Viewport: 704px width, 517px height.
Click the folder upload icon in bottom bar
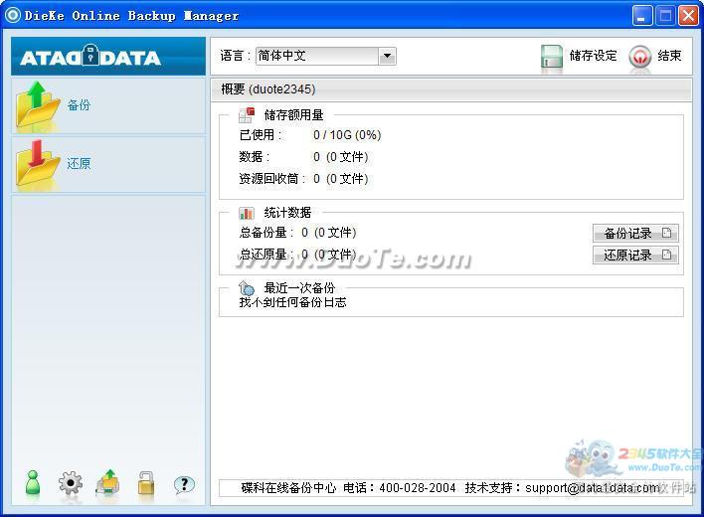pyautogui.click(x=107, y=484)
